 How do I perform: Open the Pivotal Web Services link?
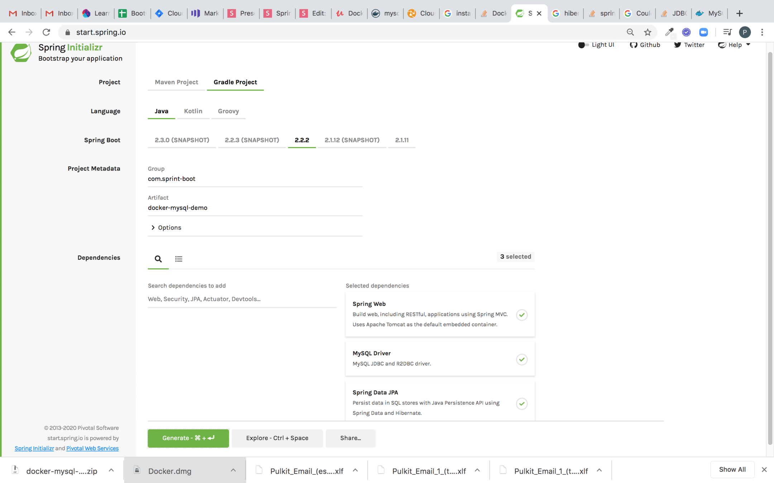point(92,448)
